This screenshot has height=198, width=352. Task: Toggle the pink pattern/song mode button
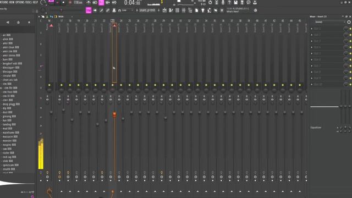(51, 1)
